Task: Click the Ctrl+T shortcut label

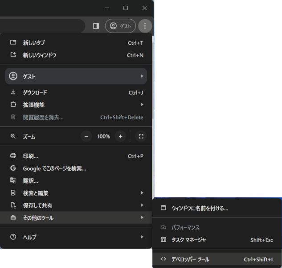Action: tap(135, 43)
